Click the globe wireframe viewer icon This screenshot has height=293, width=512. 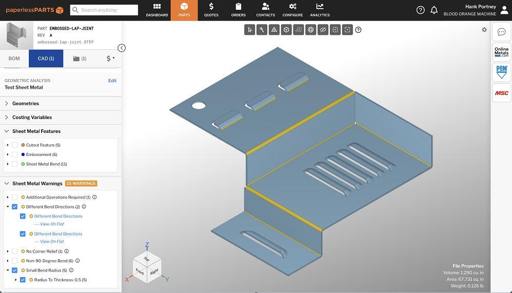click(310, 30)
